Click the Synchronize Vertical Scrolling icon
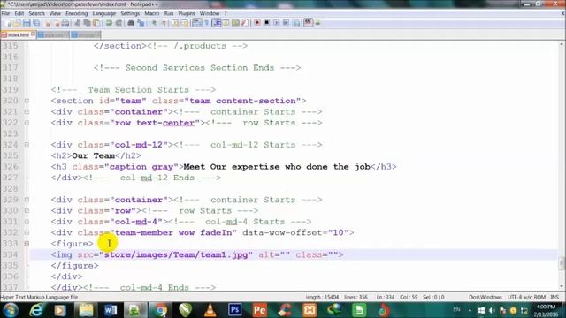 click(175, 23)
